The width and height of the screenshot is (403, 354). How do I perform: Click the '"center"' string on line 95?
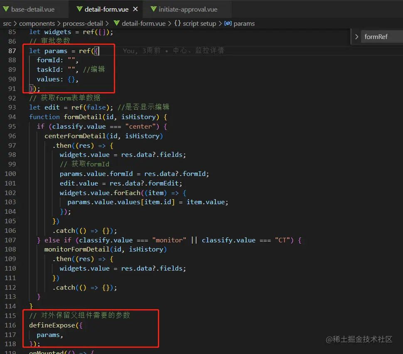tap(140, 126)
